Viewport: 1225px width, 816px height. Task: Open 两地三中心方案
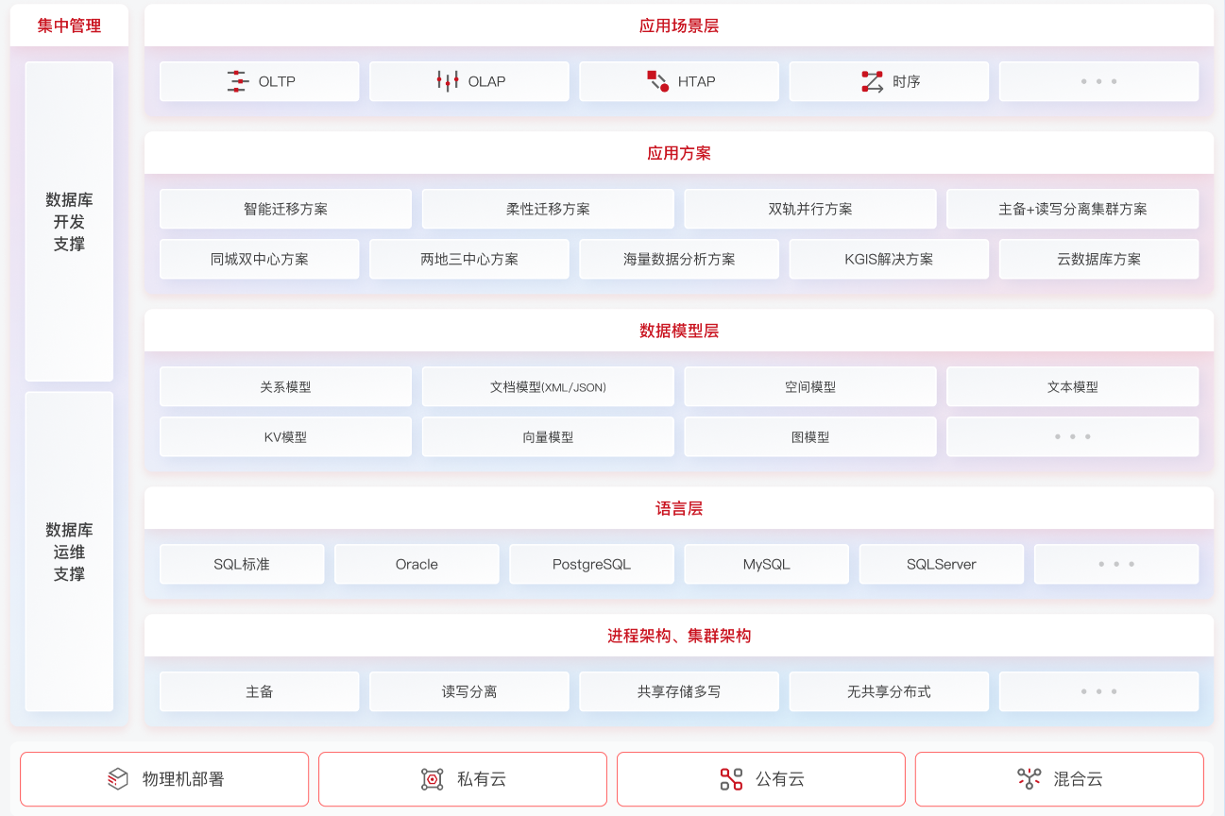pyautogui.click(x=468, y=259)
